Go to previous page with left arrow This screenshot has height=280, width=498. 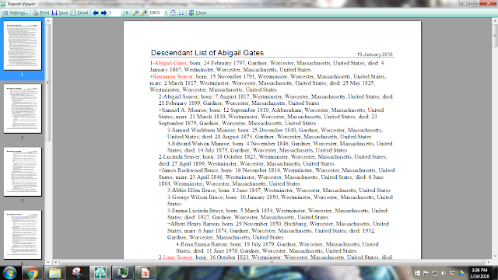click(x=95, y=12)
